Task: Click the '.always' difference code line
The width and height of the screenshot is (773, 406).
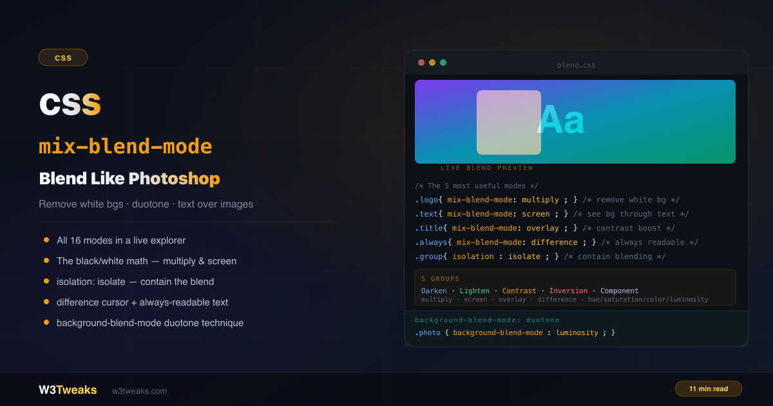Action: (557, 242)
